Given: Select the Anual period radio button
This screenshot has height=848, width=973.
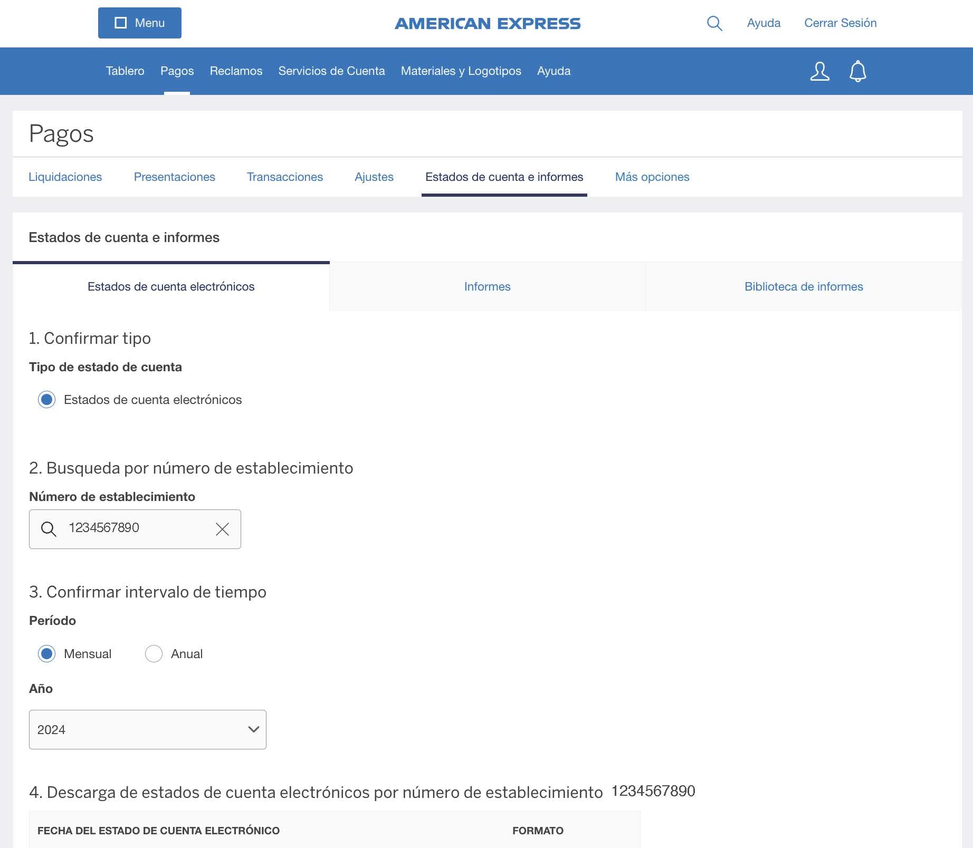Looking at the screenshot, I should click(154, 653).
